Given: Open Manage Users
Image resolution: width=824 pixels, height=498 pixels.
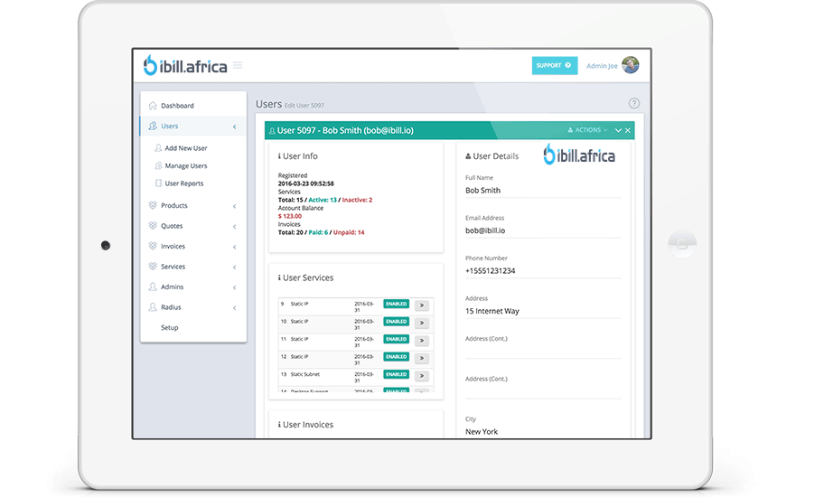Looking at the screenshot, I should coord(186,166).
